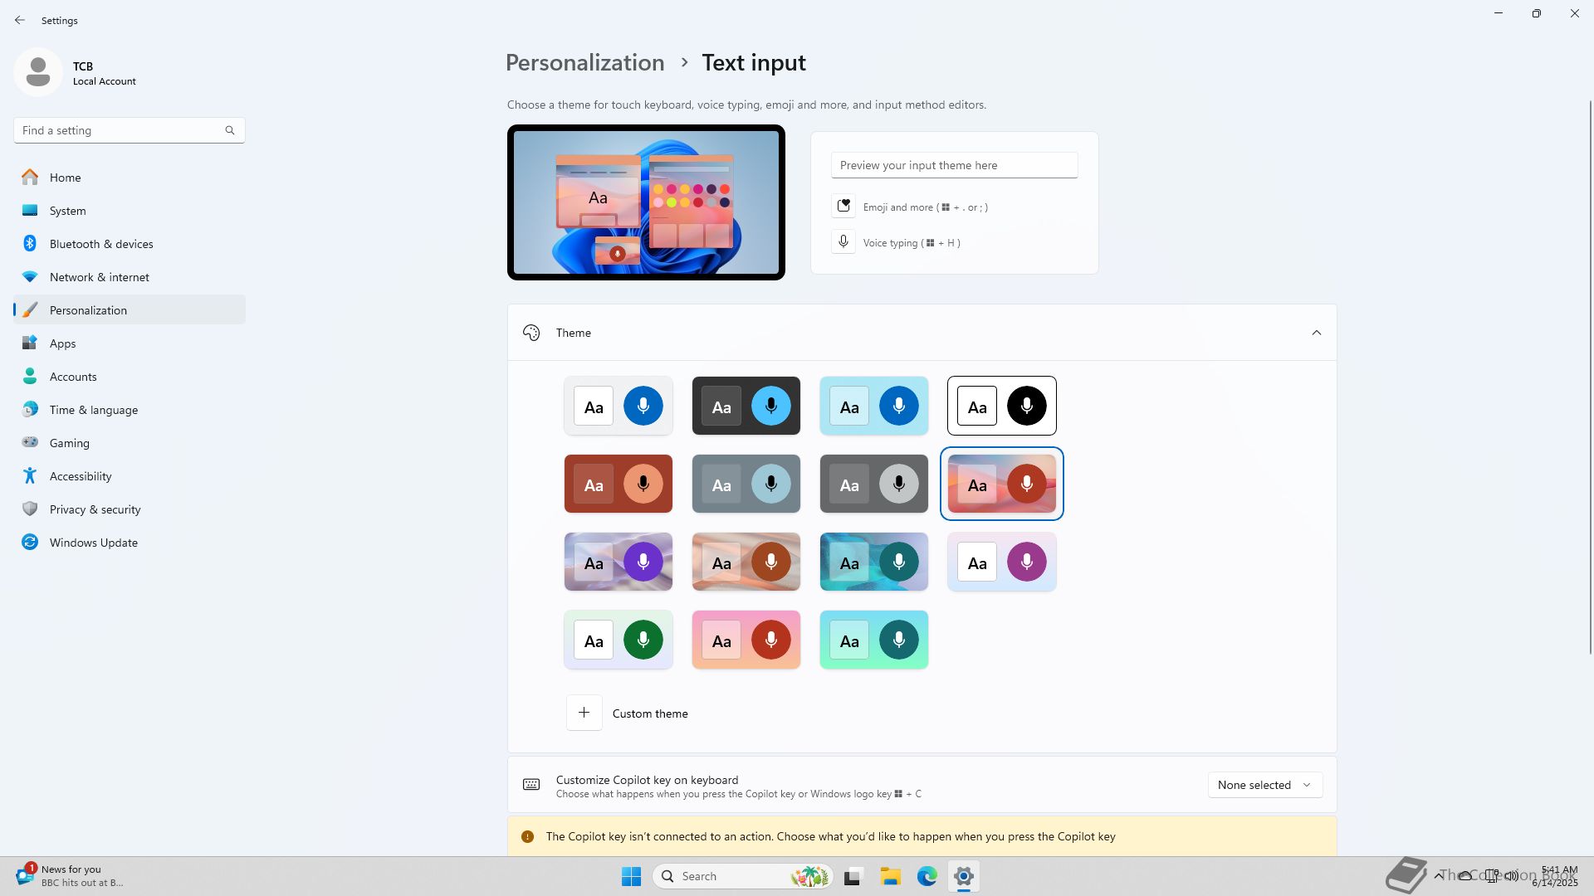This screenshot has width=1594, height=896.
Task: Click the Voice typing microphone icon
Action: [x=843, y=242]
